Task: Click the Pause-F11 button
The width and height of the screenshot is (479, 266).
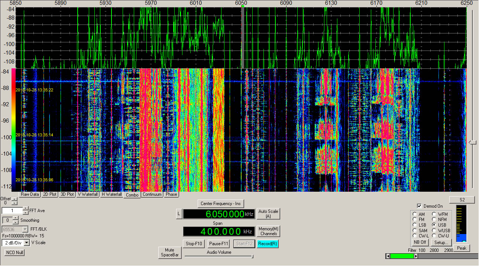Action: tap(219, 244)
